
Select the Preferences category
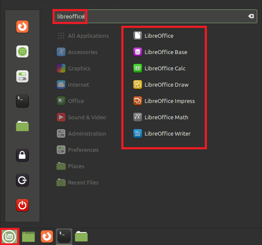click(x=77, y=150)
